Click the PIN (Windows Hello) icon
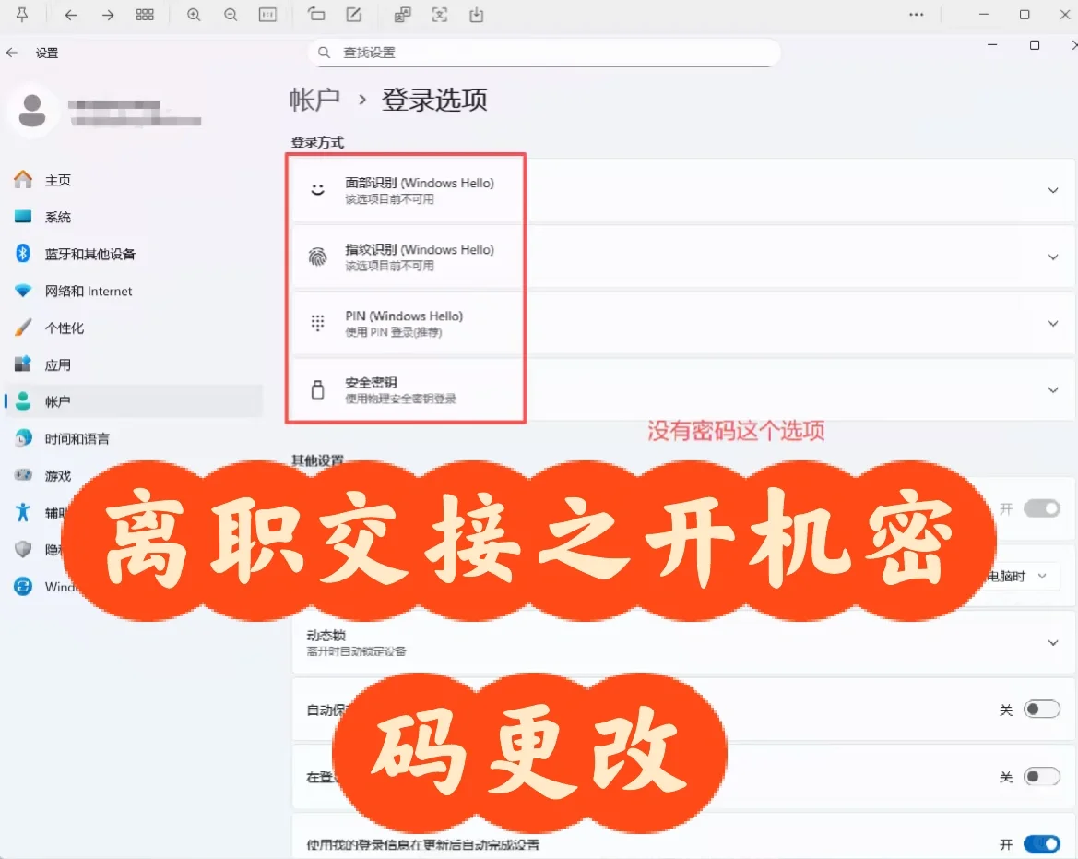Image resolution: width=1078 pixels, height=859 pixels. pyautogui.click(x=317, y=323)
